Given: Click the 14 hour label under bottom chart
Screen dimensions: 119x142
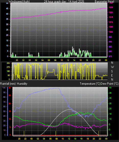Looking at the screenshot, I should point(75,139).
